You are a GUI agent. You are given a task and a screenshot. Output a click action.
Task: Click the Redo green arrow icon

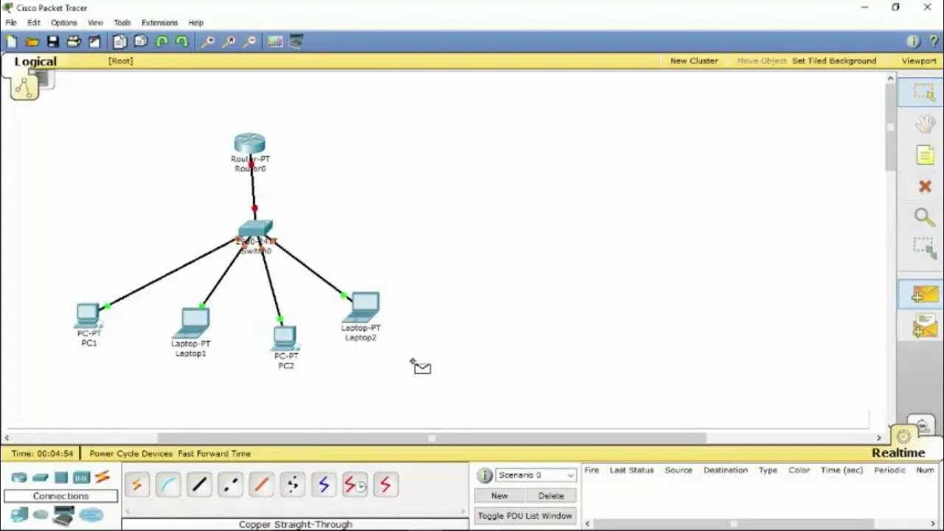181,42
